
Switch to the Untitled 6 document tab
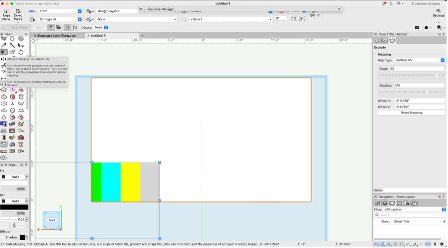click(x=98, y=36)
